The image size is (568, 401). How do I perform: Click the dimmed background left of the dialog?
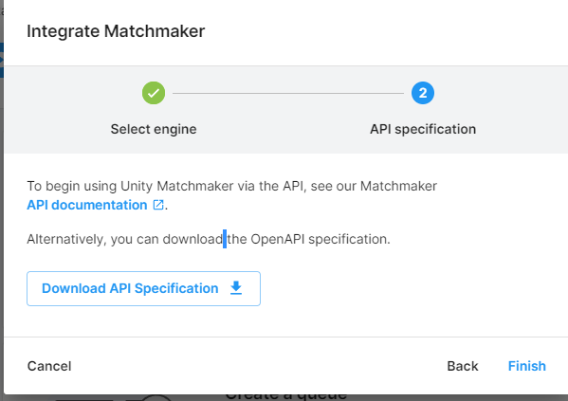[x=2, y=217]
